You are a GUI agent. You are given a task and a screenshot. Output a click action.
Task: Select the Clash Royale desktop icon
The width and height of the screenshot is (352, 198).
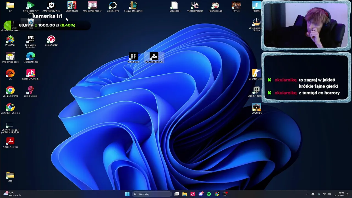[x=72, y=7]
